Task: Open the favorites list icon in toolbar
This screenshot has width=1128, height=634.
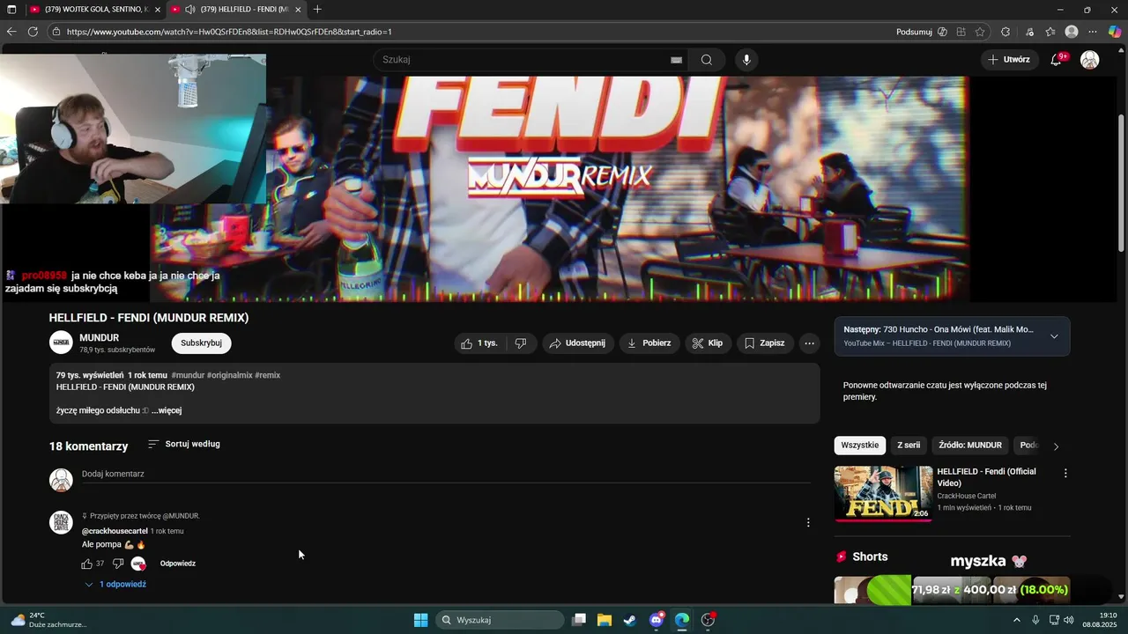Action: tap(1050, 32)
